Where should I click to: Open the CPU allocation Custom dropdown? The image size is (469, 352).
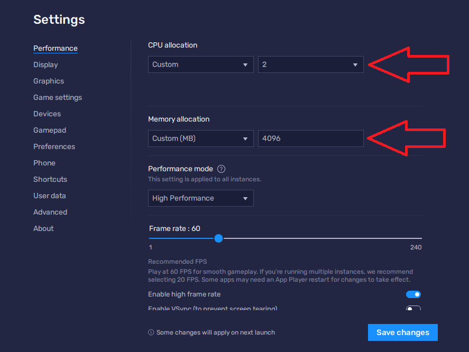[200, 64]
